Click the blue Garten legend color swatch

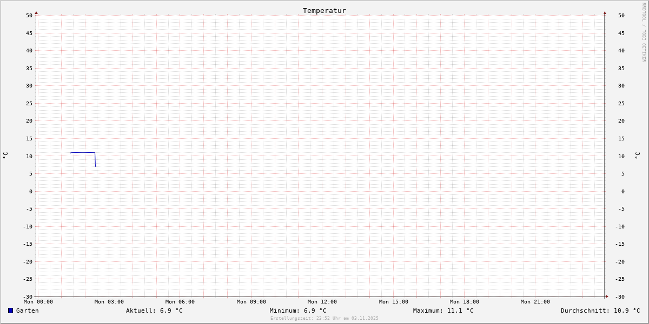click(x=10, y=310)
